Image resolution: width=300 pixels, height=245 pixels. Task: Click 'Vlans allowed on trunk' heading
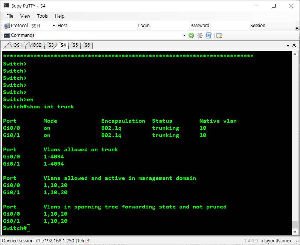[81, 149]
